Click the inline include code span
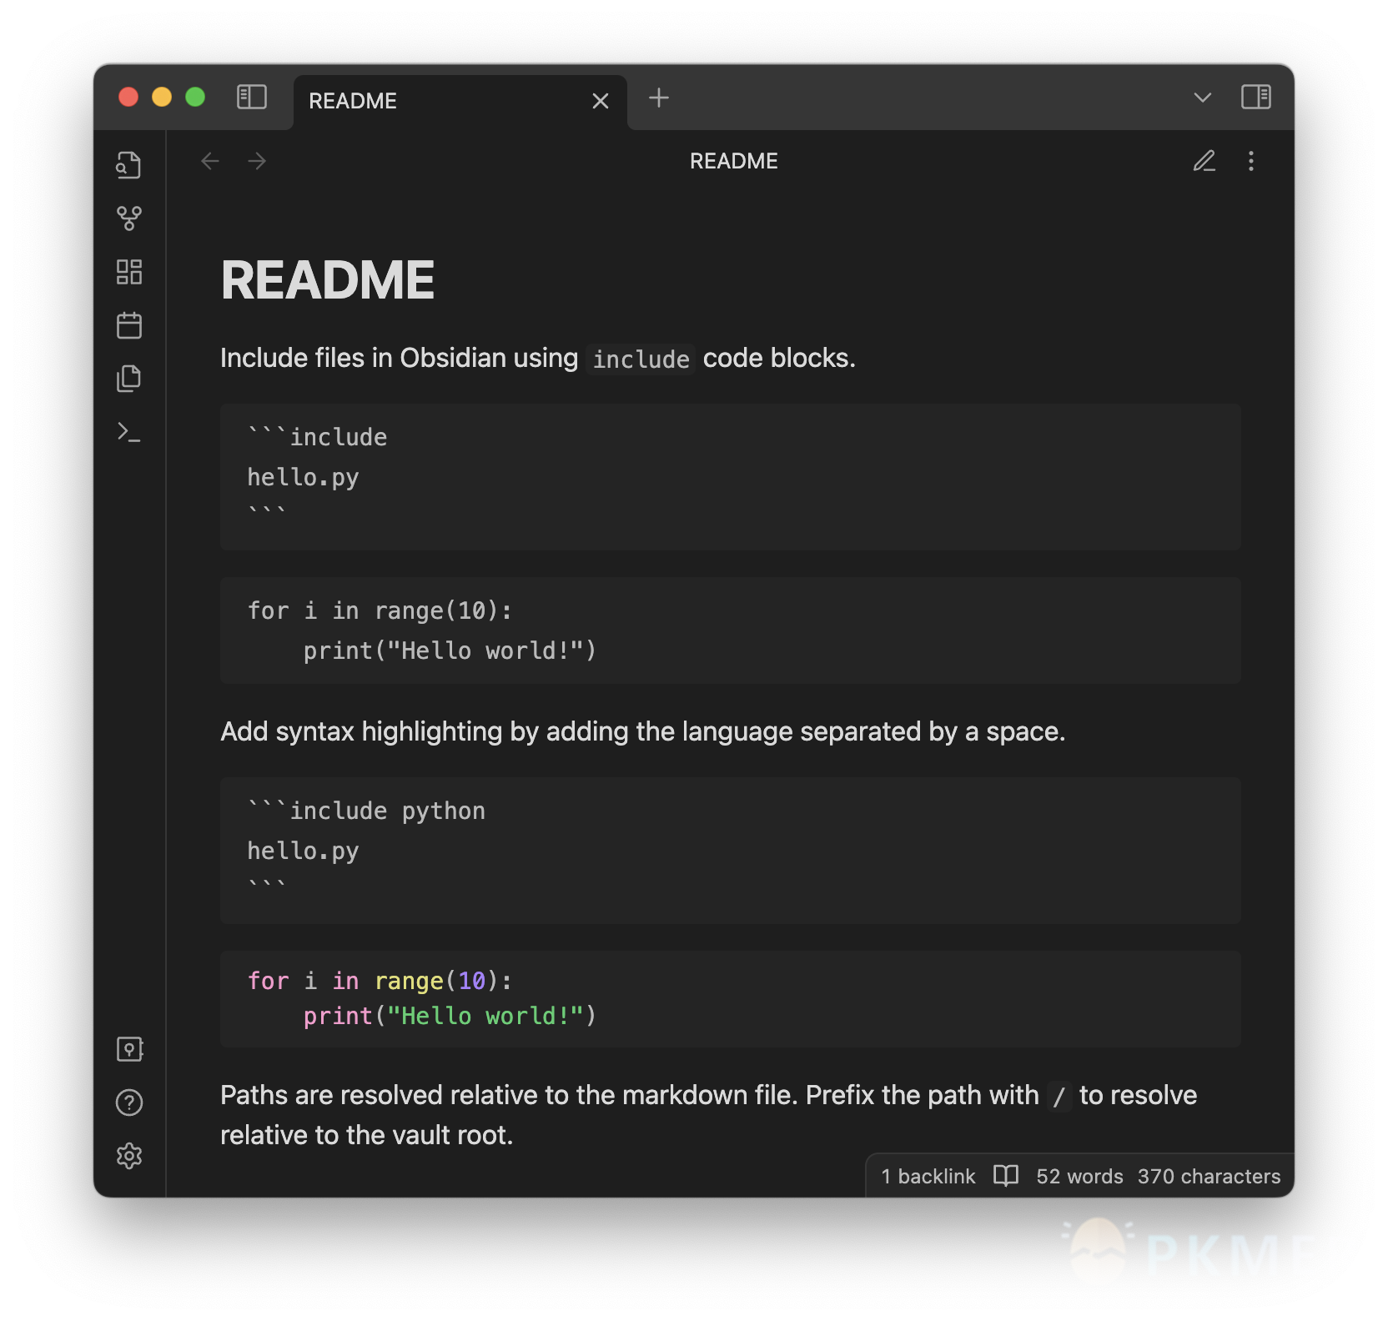 (641, 359)
